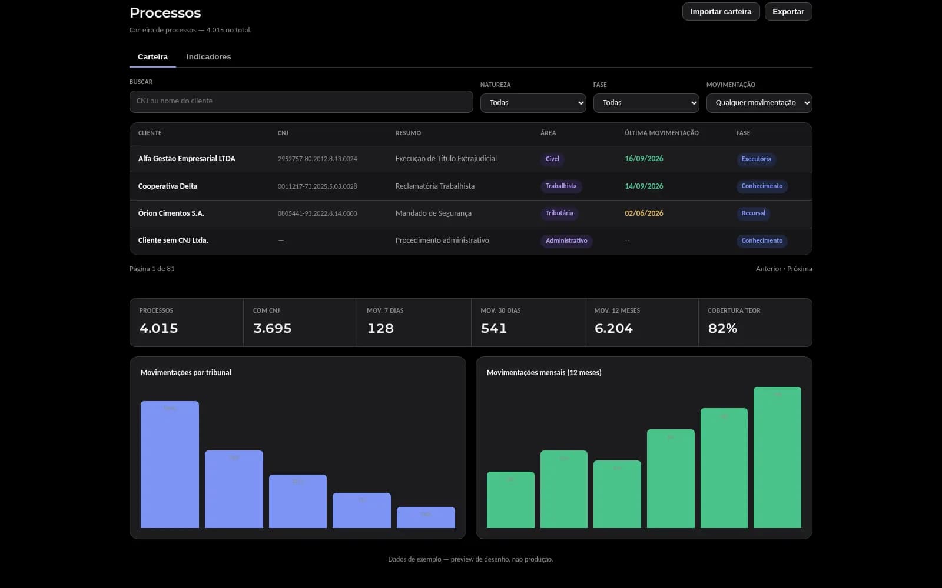Click the 02/06/2026 movement date
Viewport: 942px width, 588px height.
pos(644,213)
